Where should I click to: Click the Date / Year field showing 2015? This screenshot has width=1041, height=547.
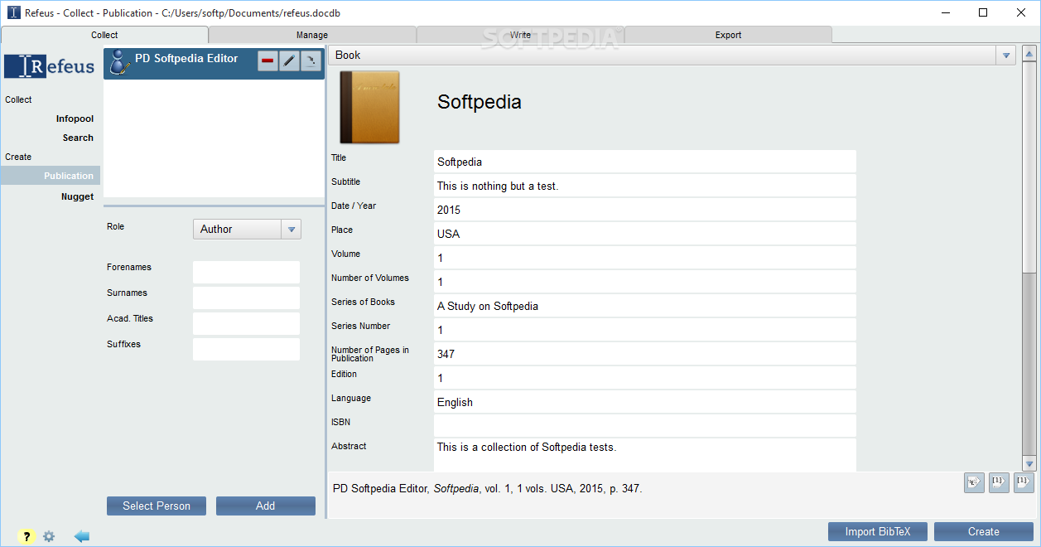(644, 210)
